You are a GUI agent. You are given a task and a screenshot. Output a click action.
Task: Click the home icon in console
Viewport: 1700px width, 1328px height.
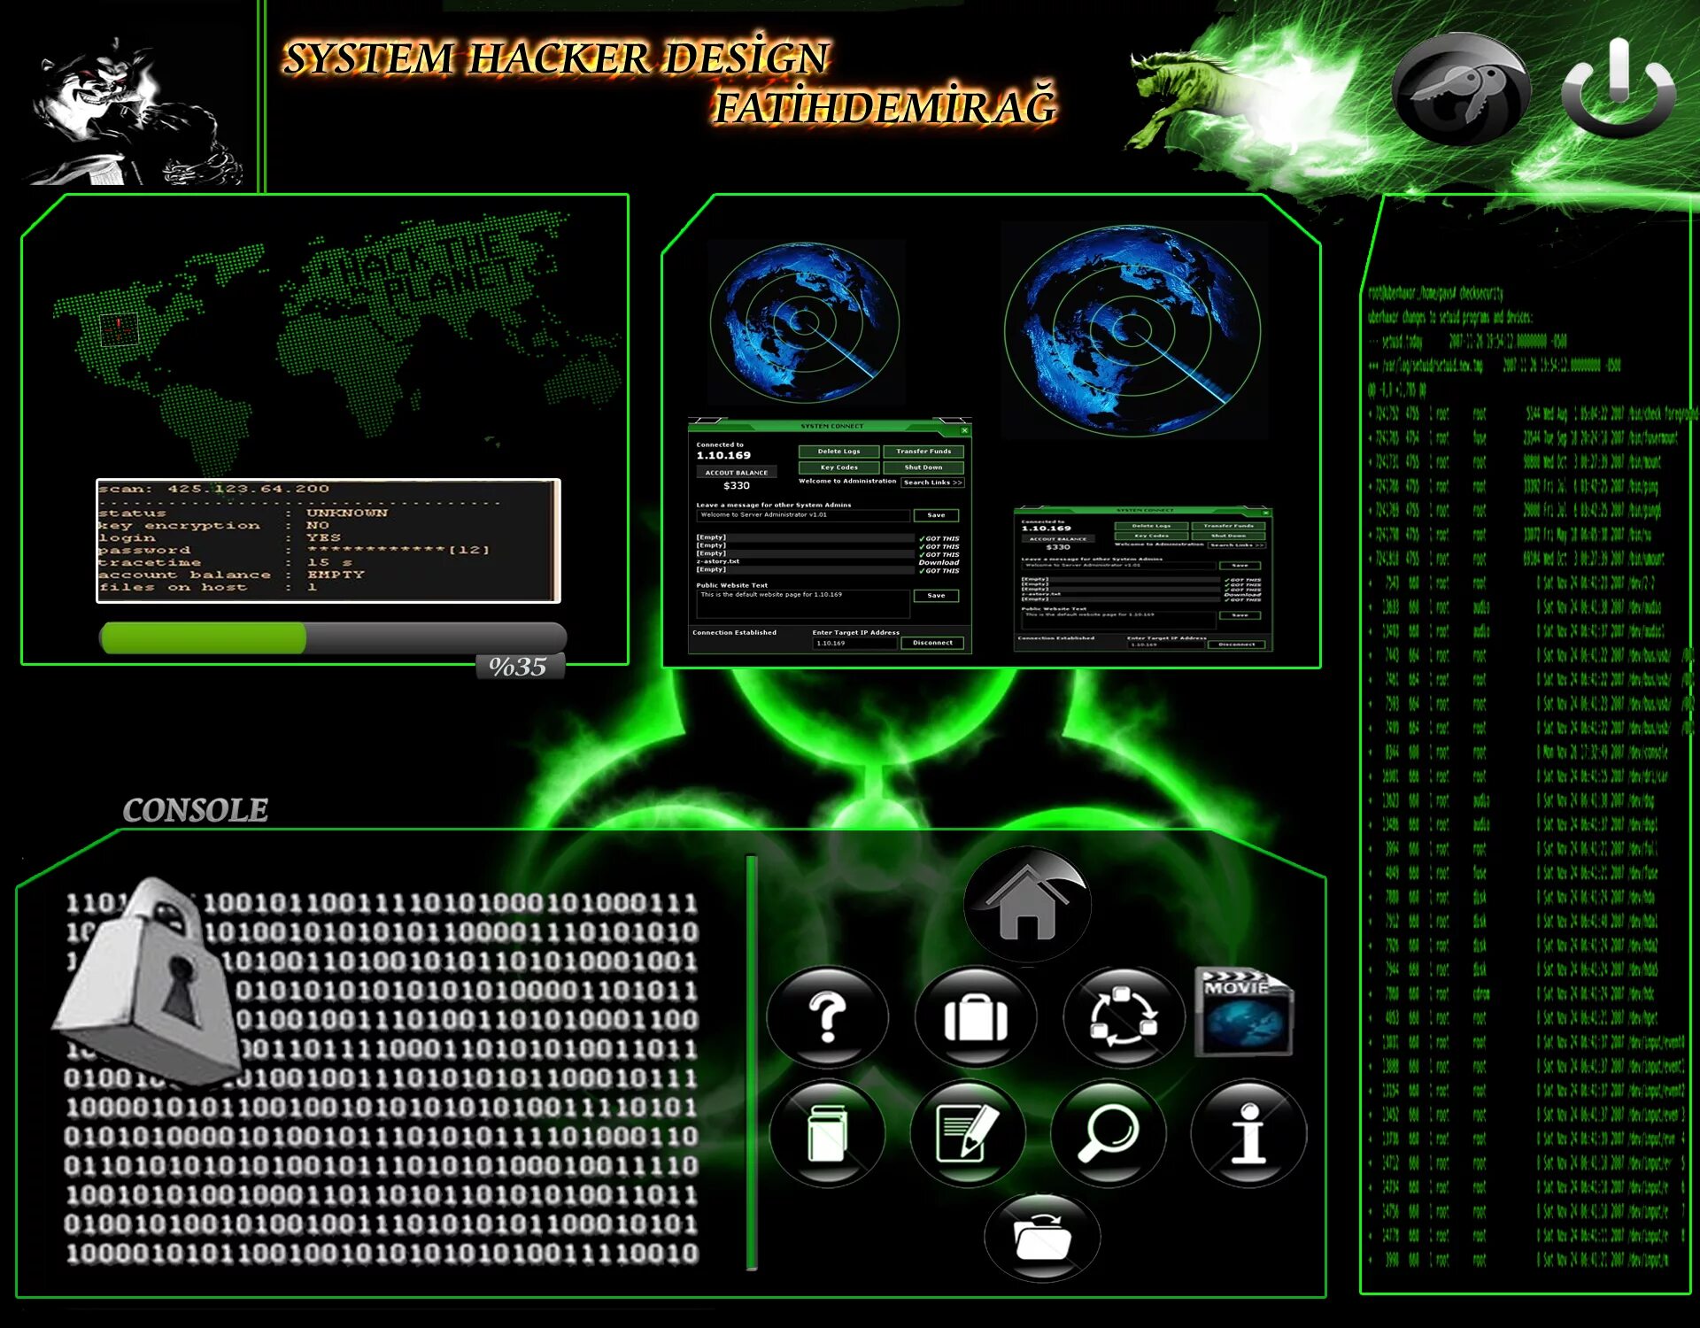pyautogui.click(x=1027, y=906)
